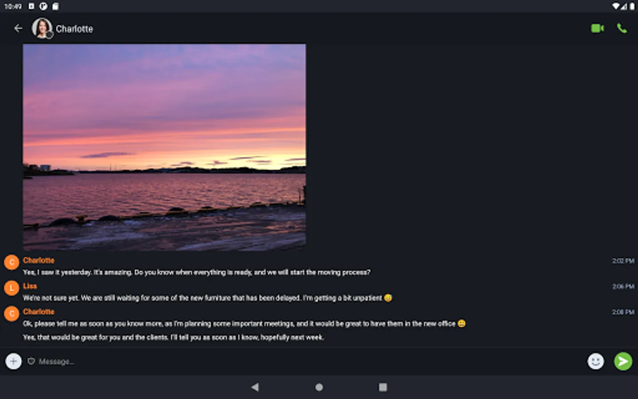The height and width of the screenshot is (399, 638).
Task: Tap the plus attachment button
Action: pos(13,361)
